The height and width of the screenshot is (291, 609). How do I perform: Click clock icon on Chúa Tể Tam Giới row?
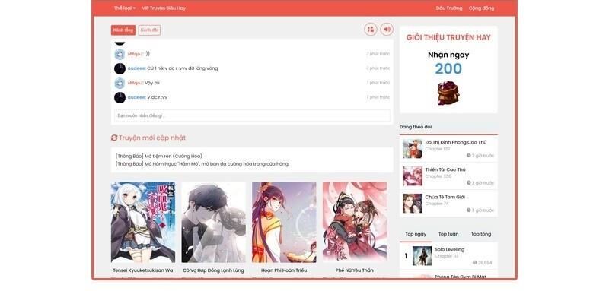[x=469, y=210]
